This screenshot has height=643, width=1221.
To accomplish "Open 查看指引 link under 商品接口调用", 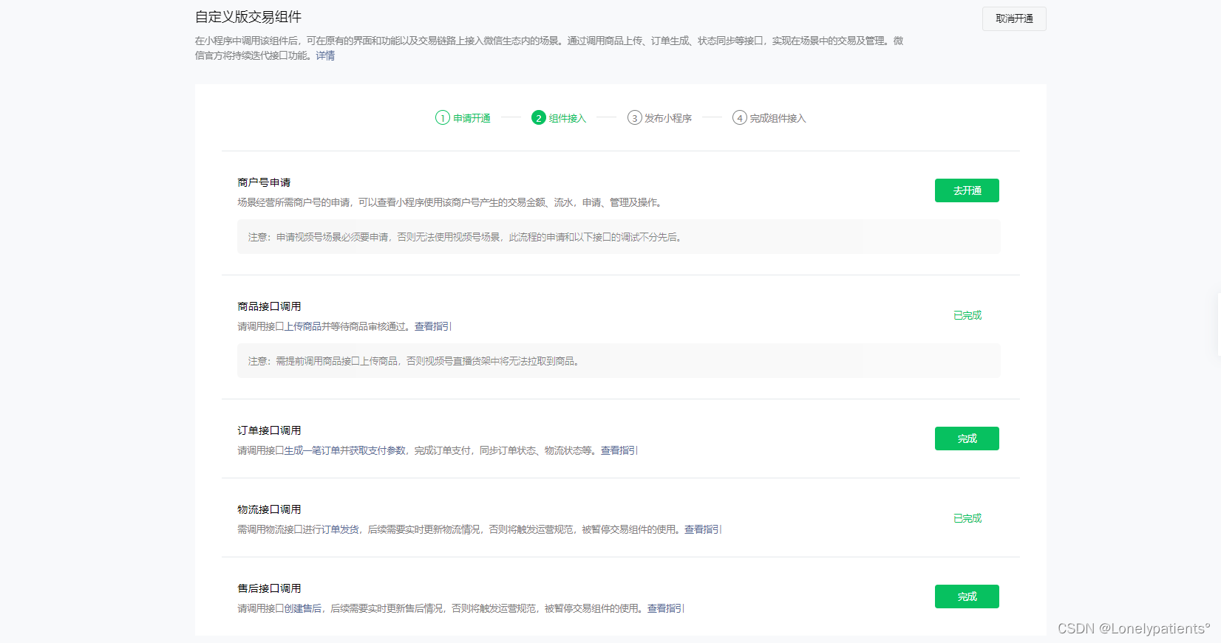I will tap(432, 326).
